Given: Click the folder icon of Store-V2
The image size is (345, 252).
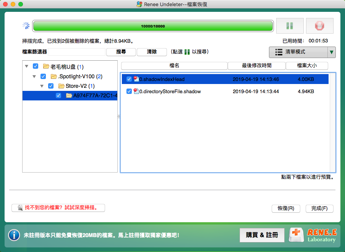Looking at the screenshot, I should click(x=62, y=86).
